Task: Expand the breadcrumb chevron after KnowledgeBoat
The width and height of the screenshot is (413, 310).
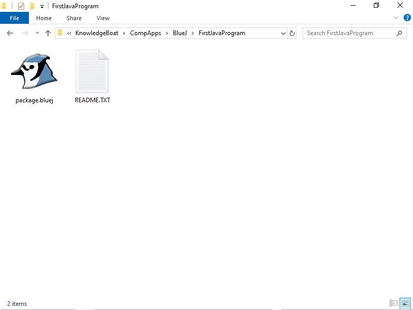Action: point(124,33)
